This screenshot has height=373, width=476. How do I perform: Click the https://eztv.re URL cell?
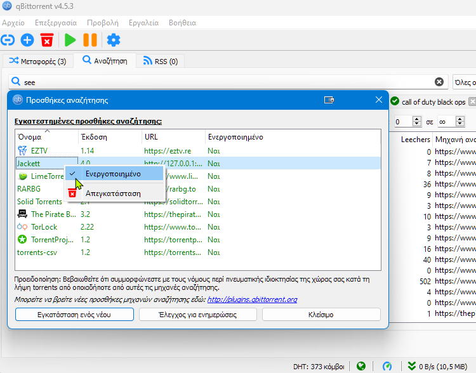168,151
